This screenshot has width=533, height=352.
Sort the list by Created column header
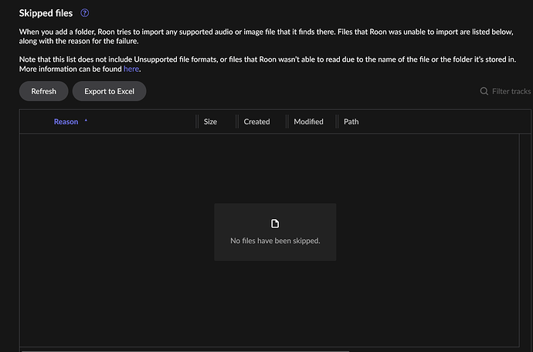[256, 122]
